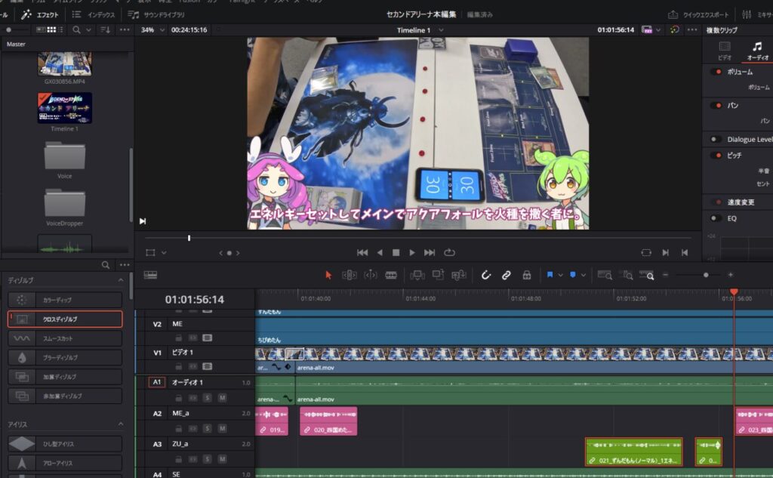
Task: Toggle Volume section enable switch
Action: (x=716, y=72)
